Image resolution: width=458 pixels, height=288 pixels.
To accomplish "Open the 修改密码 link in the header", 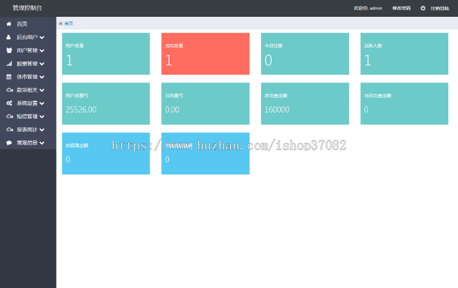I will (401, 8).
